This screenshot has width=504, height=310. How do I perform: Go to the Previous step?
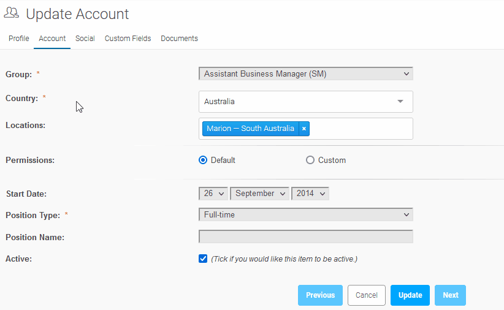pos(321,295)
